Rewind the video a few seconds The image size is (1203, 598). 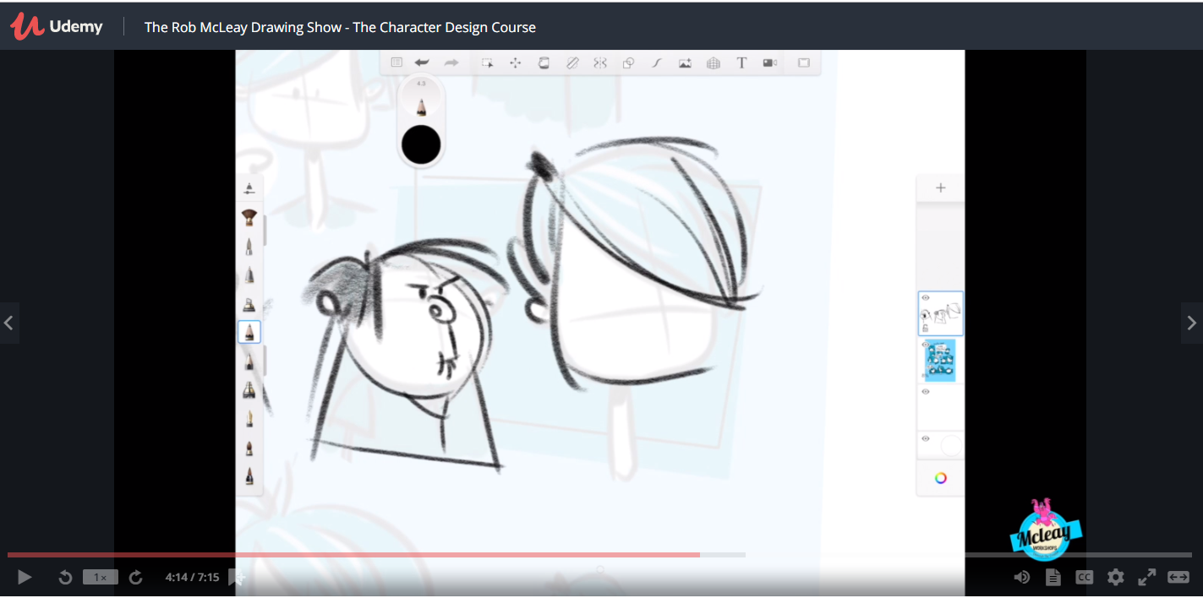[65, 578]
